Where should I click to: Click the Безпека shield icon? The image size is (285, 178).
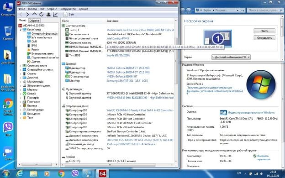click(x=25, y=105)
